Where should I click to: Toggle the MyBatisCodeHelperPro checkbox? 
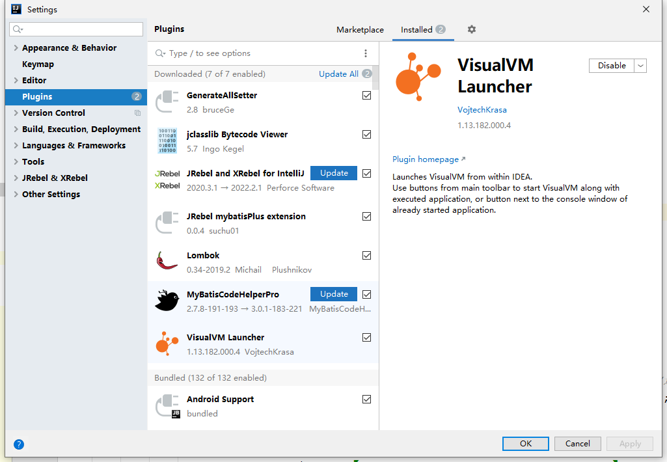366,294
